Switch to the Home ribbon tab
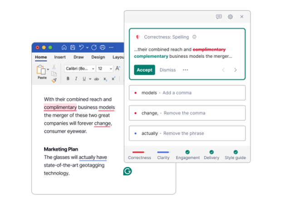 click(41, 57)
